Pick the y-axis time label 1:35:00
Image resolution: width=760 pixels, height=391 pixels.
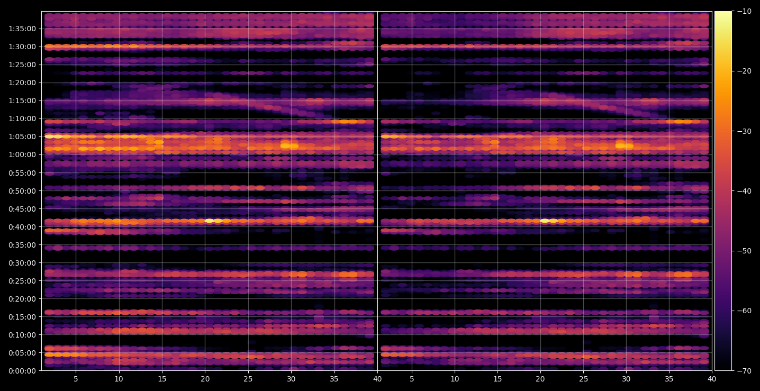click(x=22, y=29)
